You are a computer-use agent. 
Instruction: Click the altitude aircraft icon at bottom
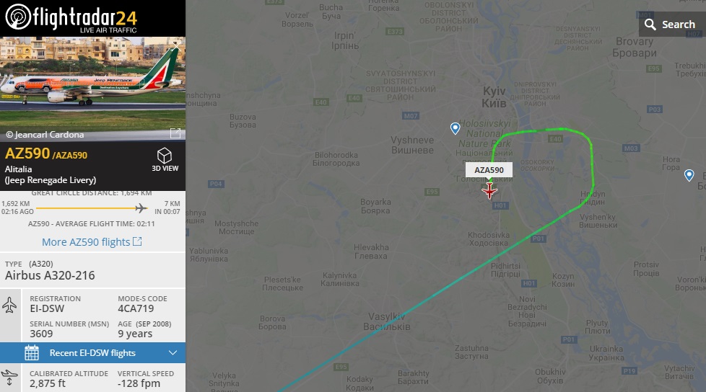click(x=9, y=378)
